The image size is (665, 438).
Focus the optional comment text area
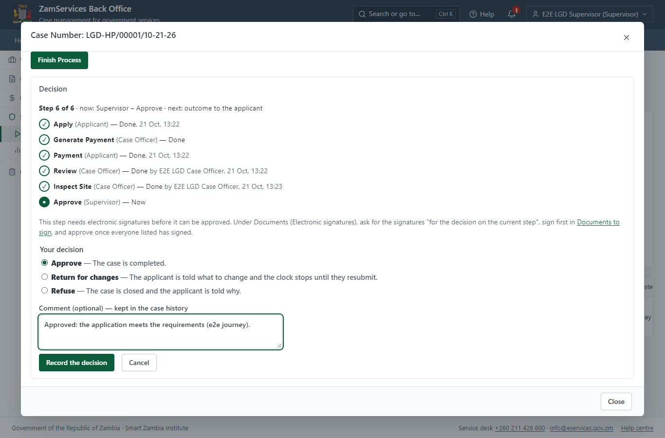pyautogui.click(x=161, y=332)
